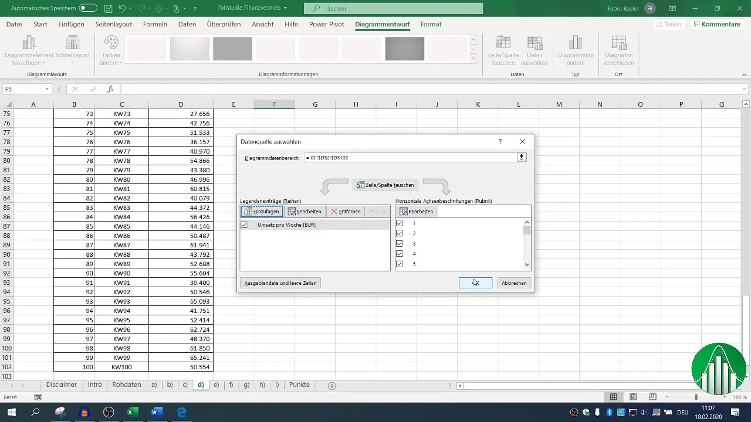Switch to Einfügen ribbon tab
751x422 pixels.
[71, 24]
